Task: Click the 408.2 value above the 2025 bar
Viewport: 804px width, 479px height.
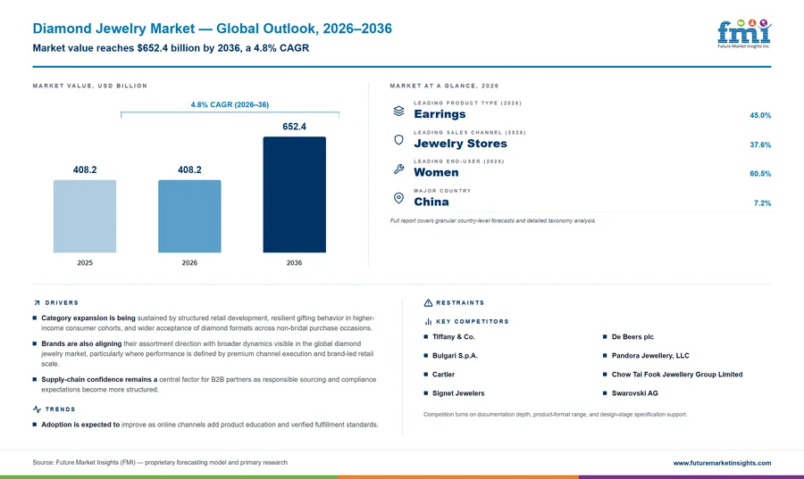Action: [85, 169]
